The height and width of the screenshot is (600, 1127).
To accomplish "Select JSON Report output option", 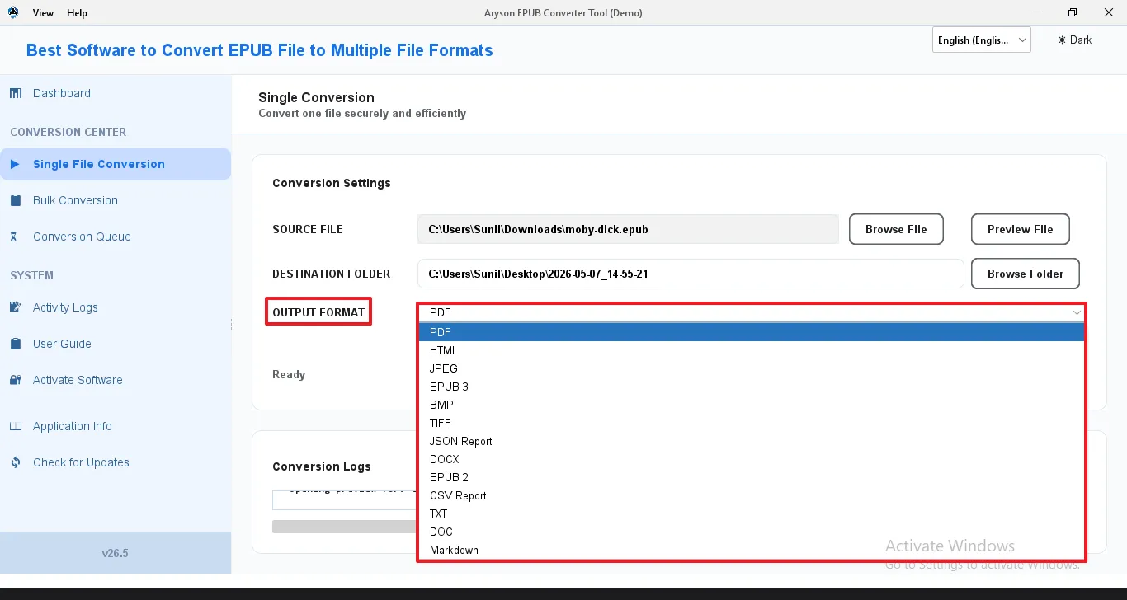I will coord(752,441).
